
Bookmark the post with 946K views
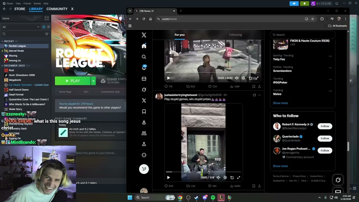(254, 186)
